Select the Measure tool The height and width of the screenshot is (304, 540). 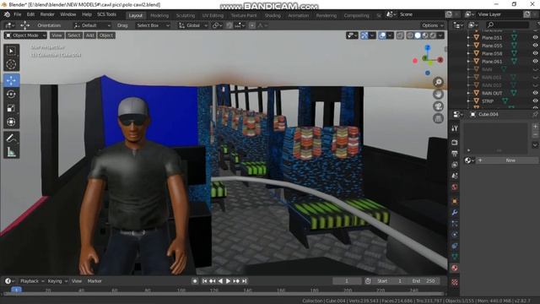coord(11,152)
